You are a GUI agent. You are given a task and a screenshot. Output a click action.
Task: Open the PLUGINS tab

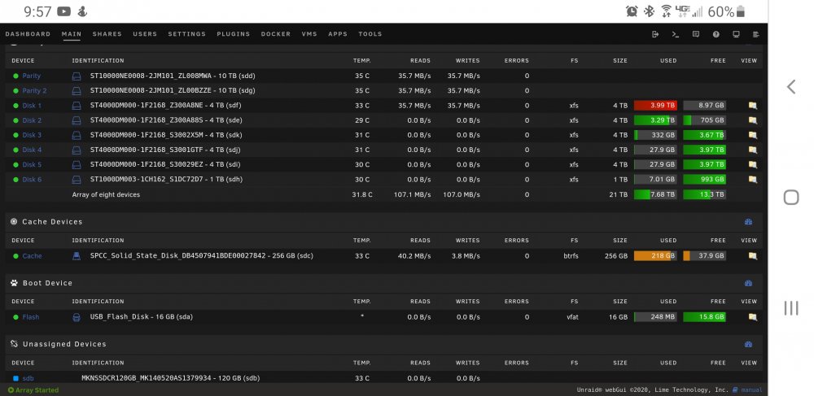[x=233, y=34]
